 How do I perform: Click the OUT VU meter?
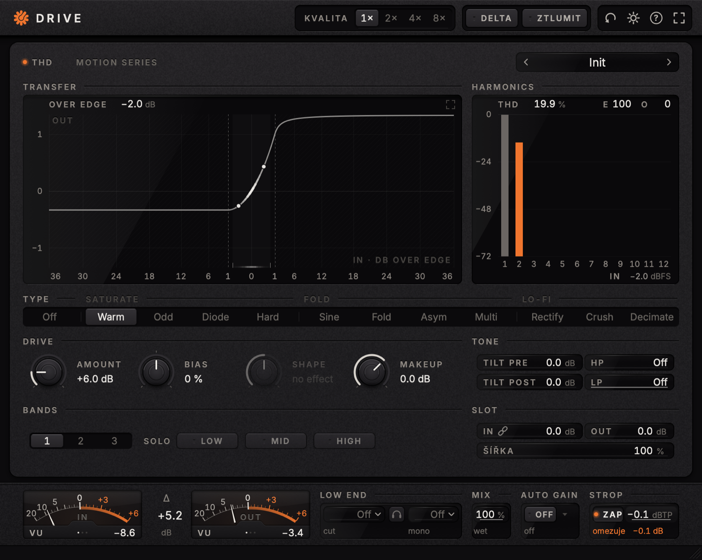coord(251,514)
